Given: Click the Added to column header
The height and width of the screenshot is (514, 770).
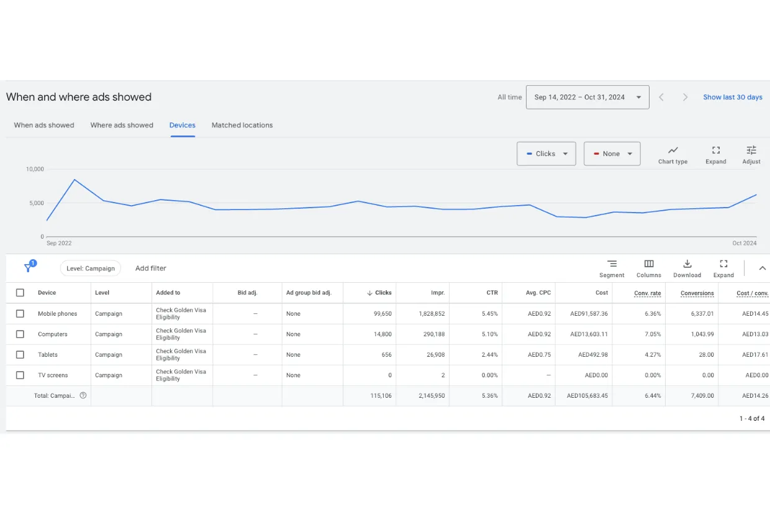Looking at the screenshot, I should 168,293.
